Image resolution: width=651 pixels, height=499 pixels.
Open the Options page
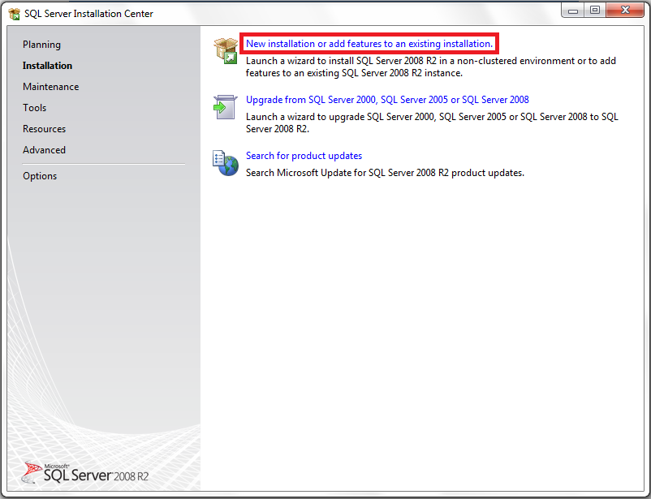[40, 176]
